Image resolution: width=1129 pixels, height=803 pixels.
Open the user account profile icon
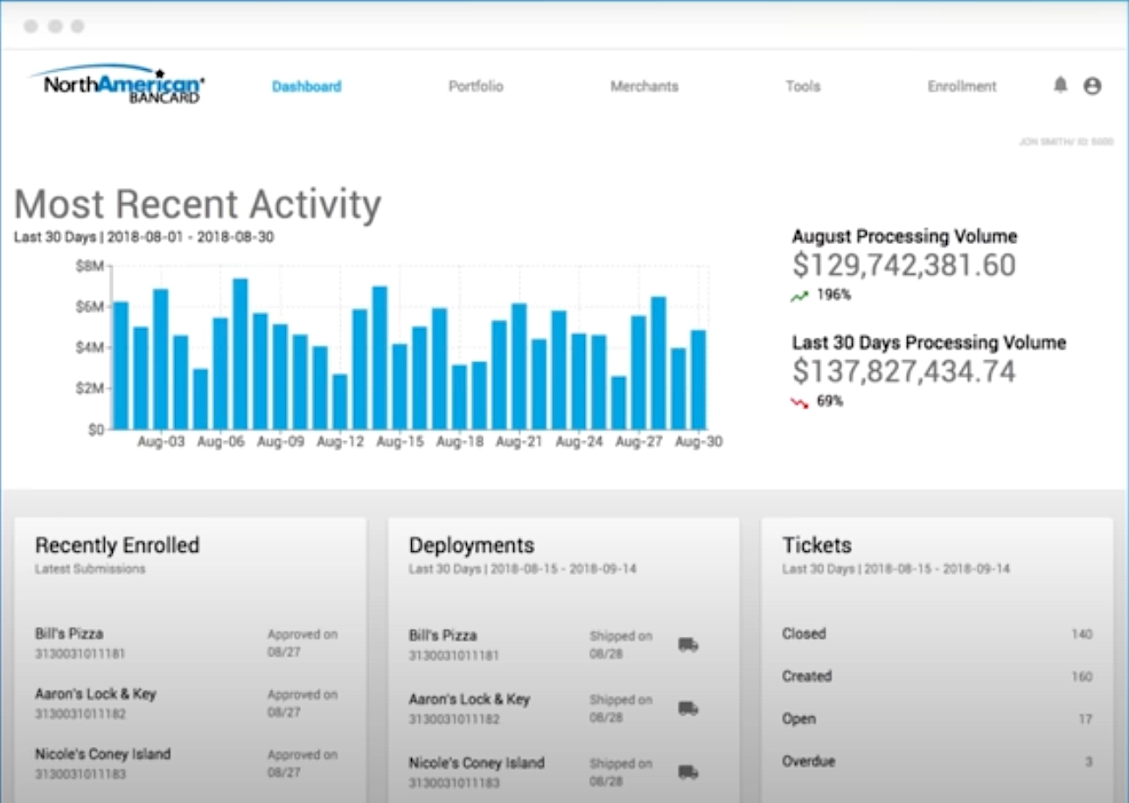tap(1092, 86)
